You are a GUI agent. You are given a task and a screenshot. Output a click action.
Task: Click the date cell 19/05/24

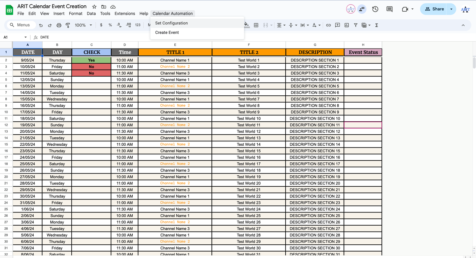coord(27,125)
